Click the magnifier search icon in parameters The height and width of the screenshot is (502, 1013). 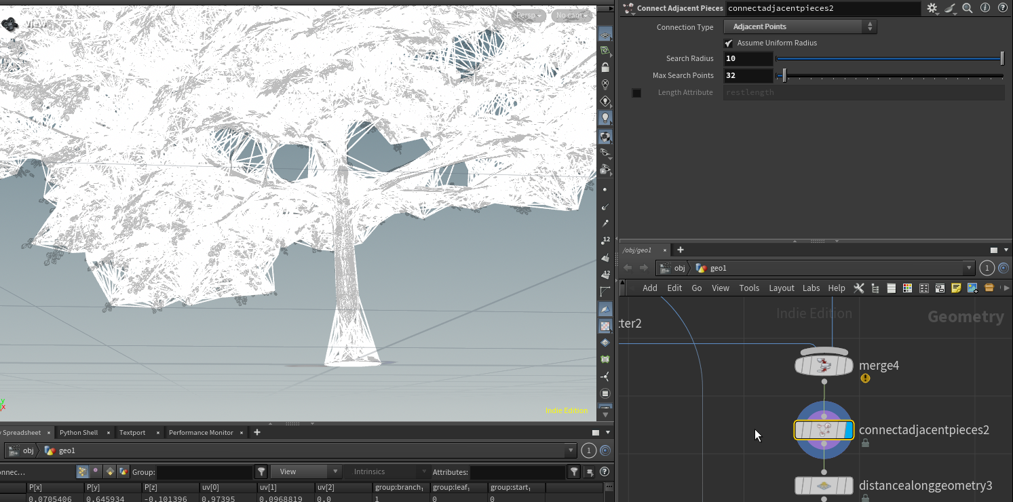pyautogui.click(x=967, y=8)
